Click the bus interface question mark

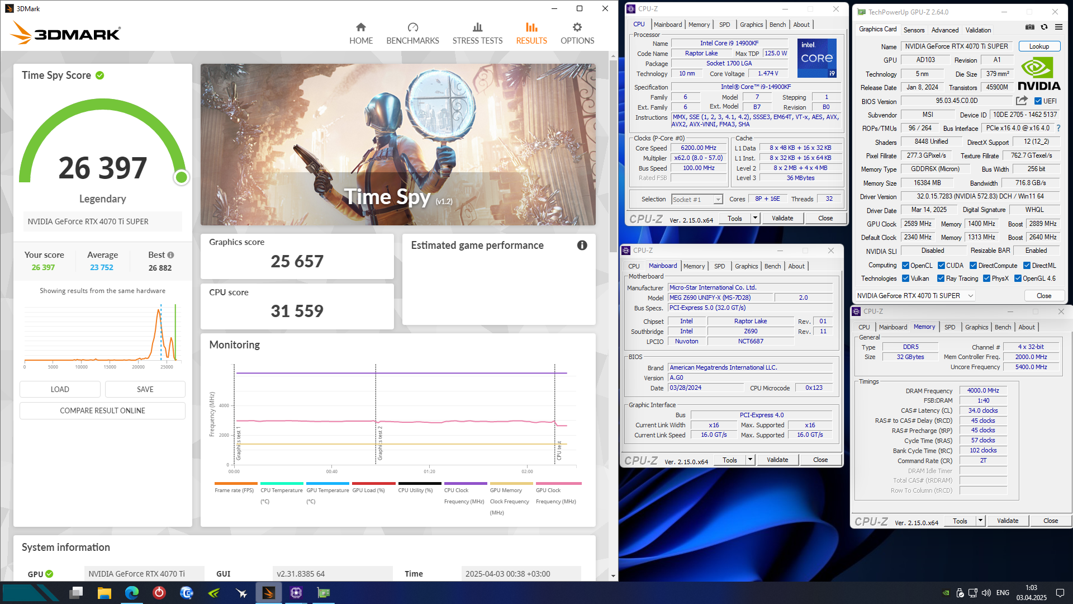coord(1058,128)
